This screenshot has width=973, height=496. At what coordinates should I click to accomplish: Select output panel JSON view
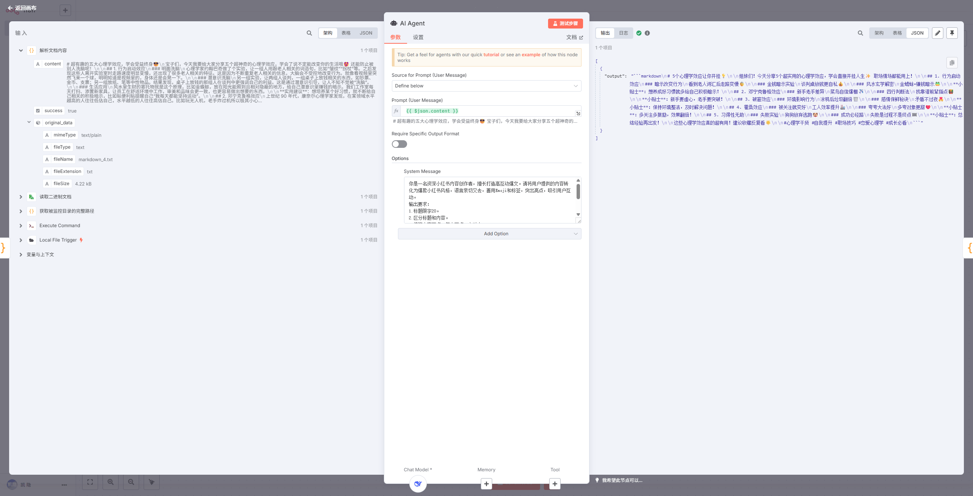click(x=917, y=33)
